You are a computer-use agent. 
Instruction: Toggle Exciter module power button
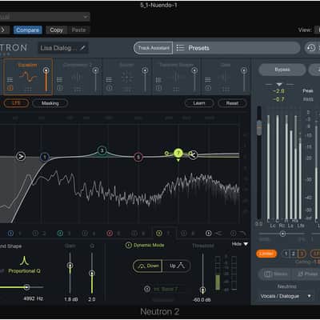tap(109, 87)
